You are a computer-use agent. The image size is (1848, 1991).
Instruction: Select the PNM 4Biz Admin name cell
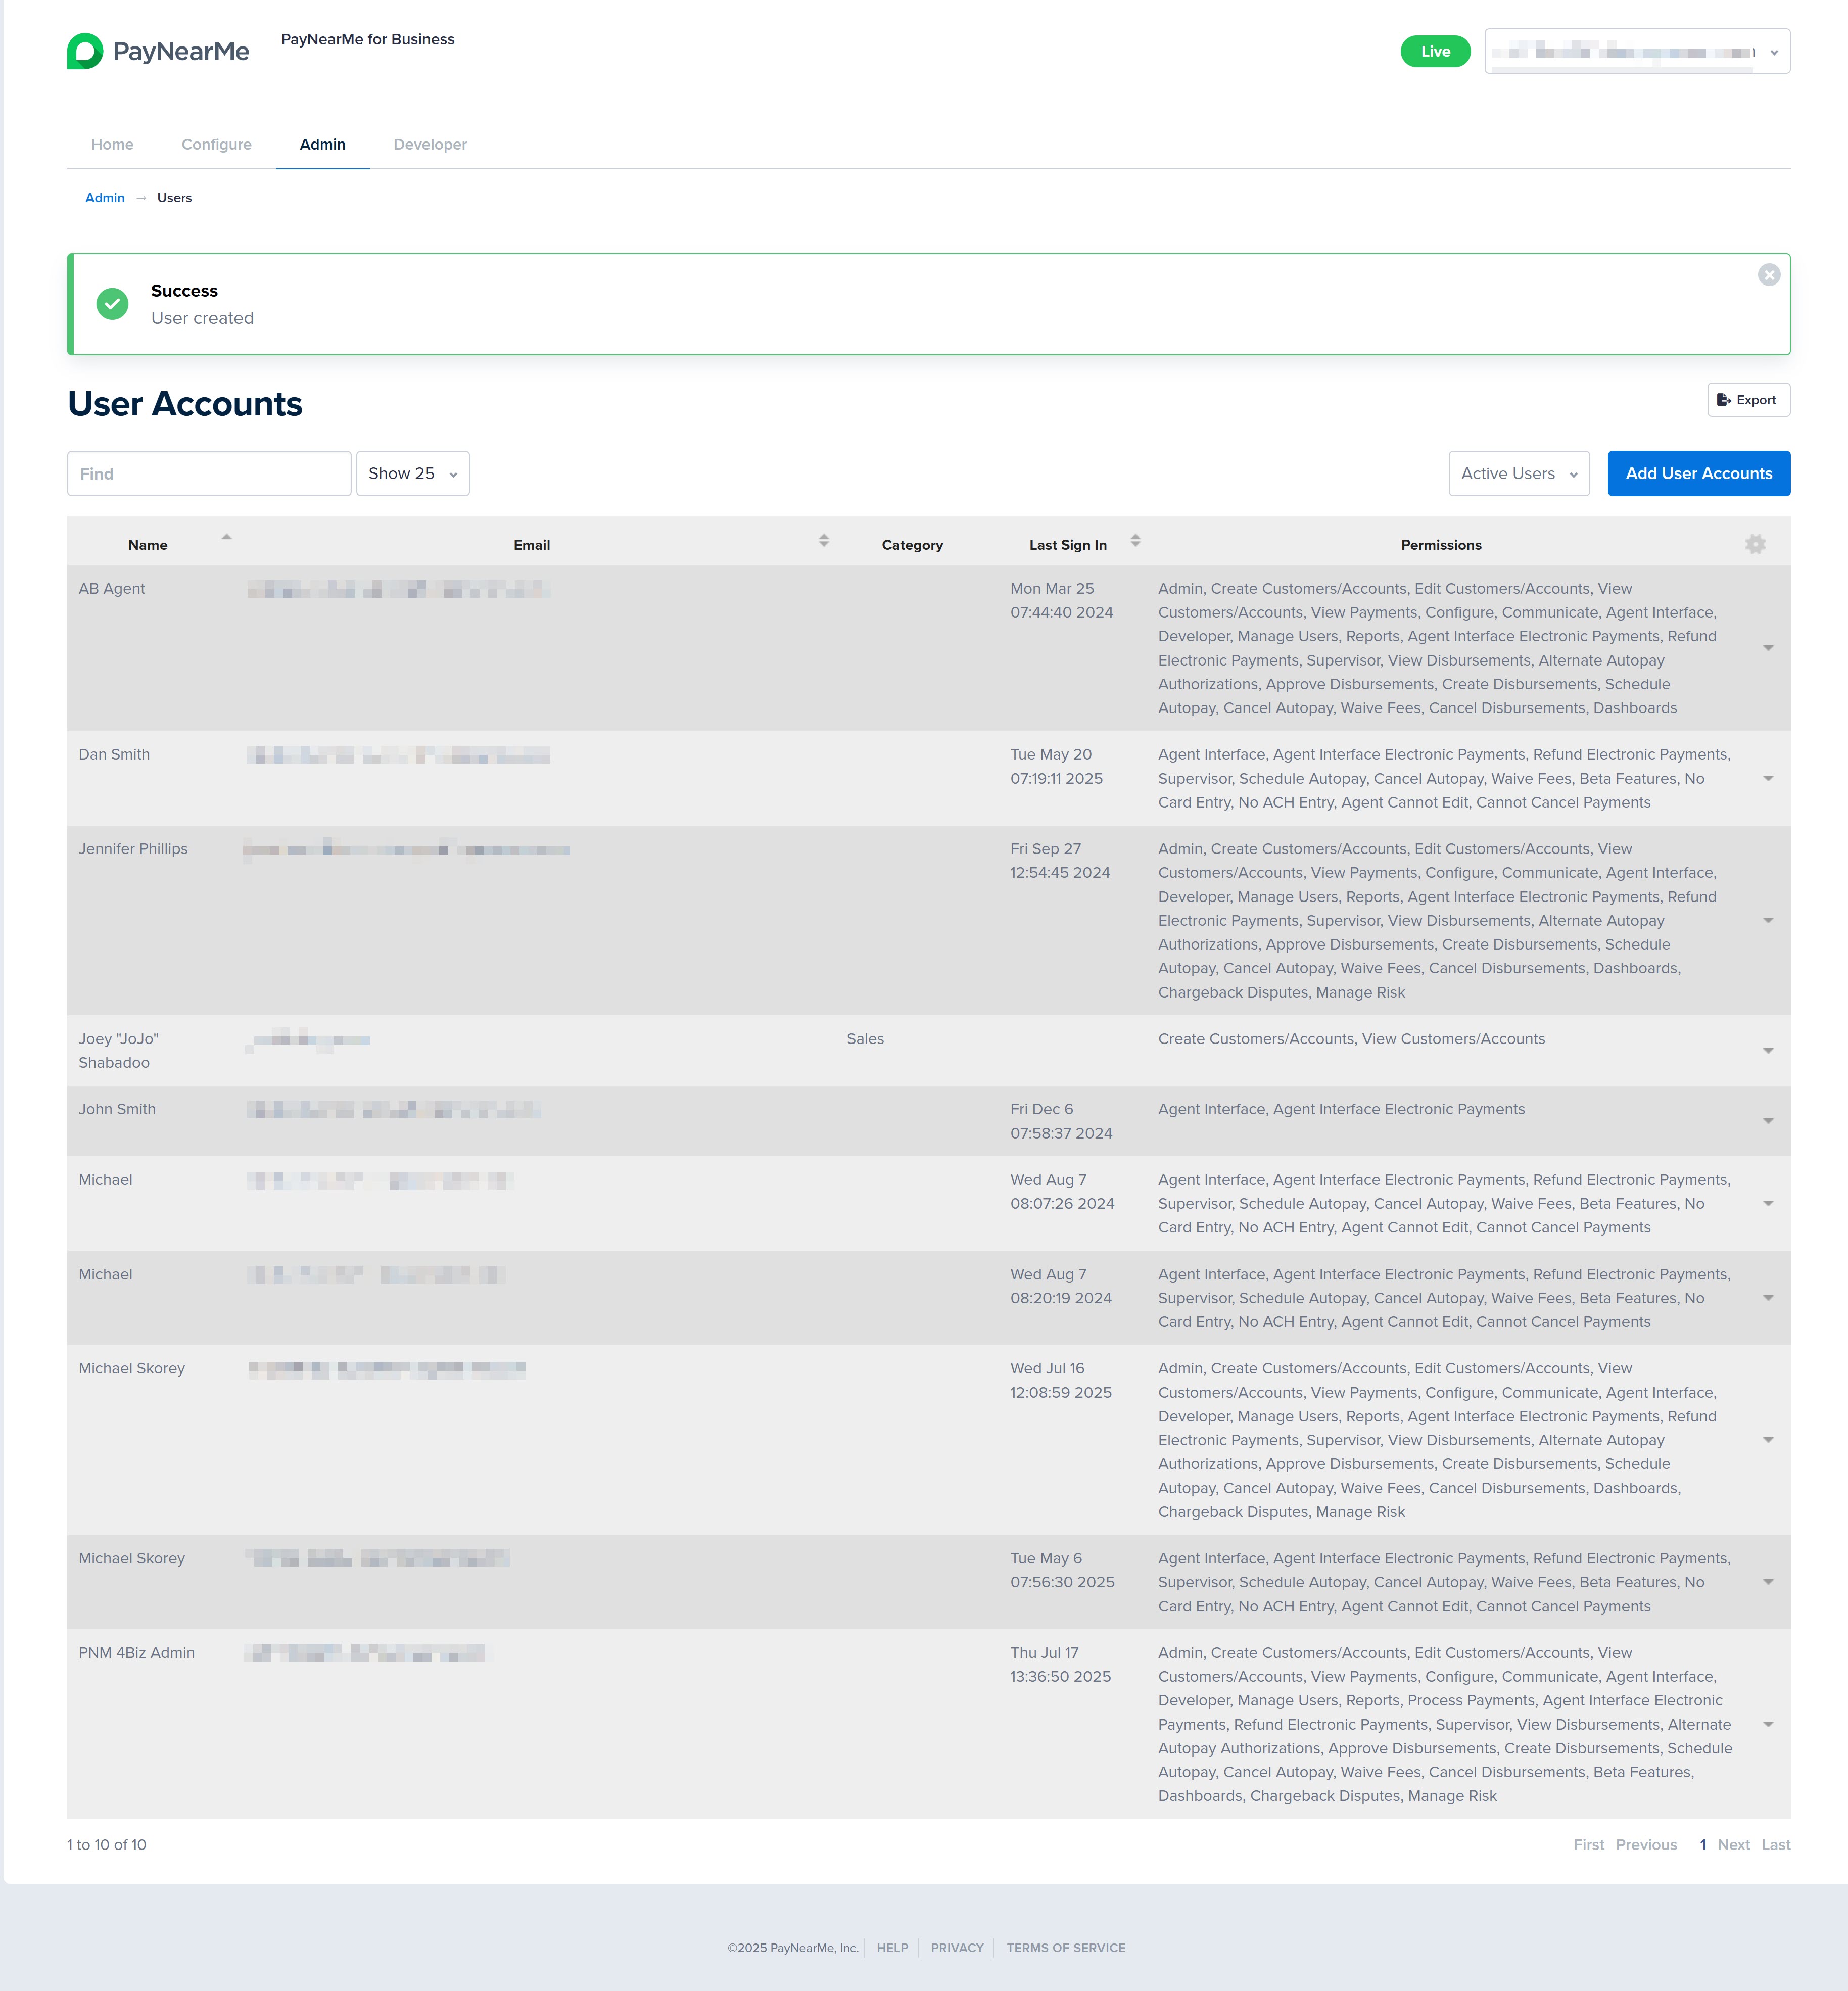pos(137,1653)
